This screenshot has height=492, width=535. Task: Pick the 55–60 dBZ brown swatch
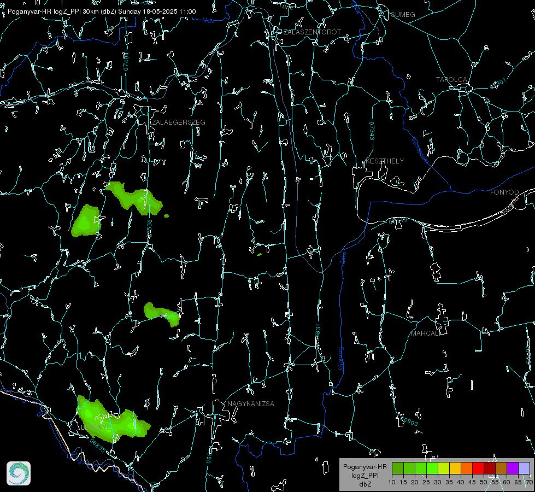[501, 468]
